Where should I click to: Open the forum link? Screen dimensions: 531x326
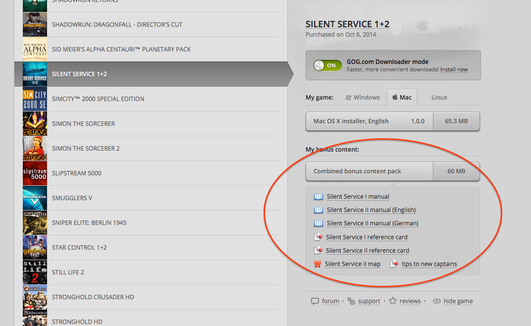(330, 301)
